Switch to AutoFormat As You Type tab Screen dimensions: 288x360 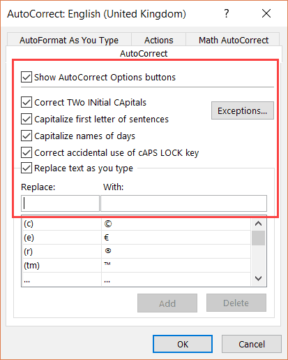pyautogui.click(x=69, y=40)
